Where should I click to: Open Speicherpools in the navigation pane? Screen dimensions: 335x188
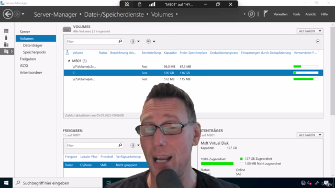[x=34, y=52]
